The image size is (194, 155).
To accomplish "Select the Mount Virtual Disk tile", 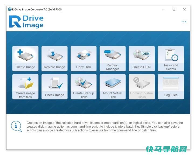I will point(113,87).
